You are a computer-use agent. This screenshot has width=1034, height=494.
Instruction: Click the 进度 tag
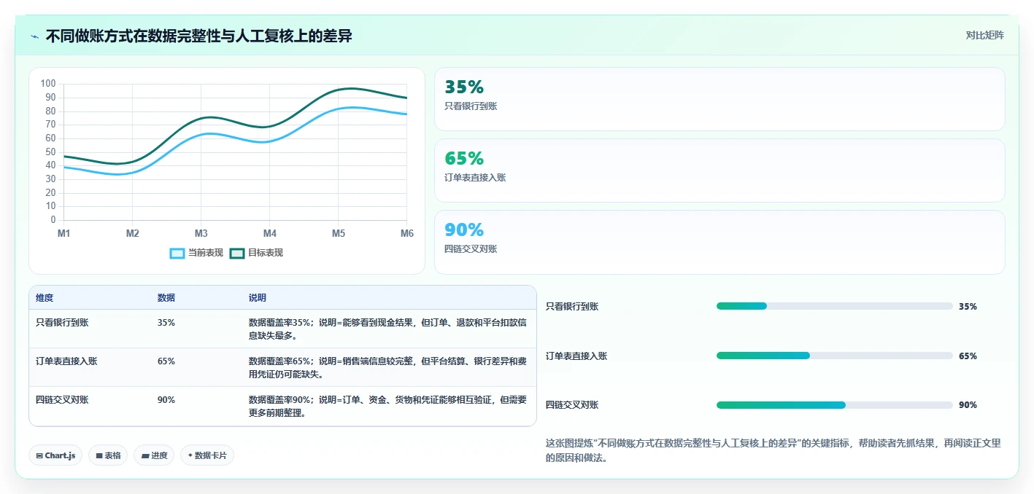154,455
